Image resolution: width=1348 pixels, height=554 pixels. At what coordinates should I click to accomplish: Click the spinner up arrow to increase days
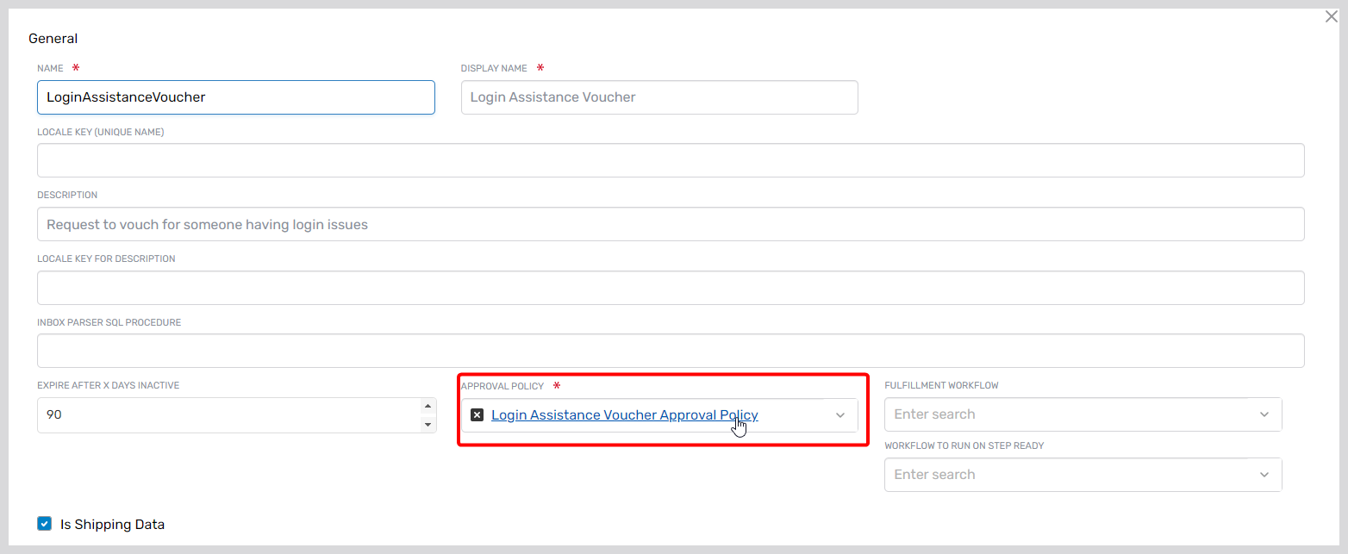point(427,405)
